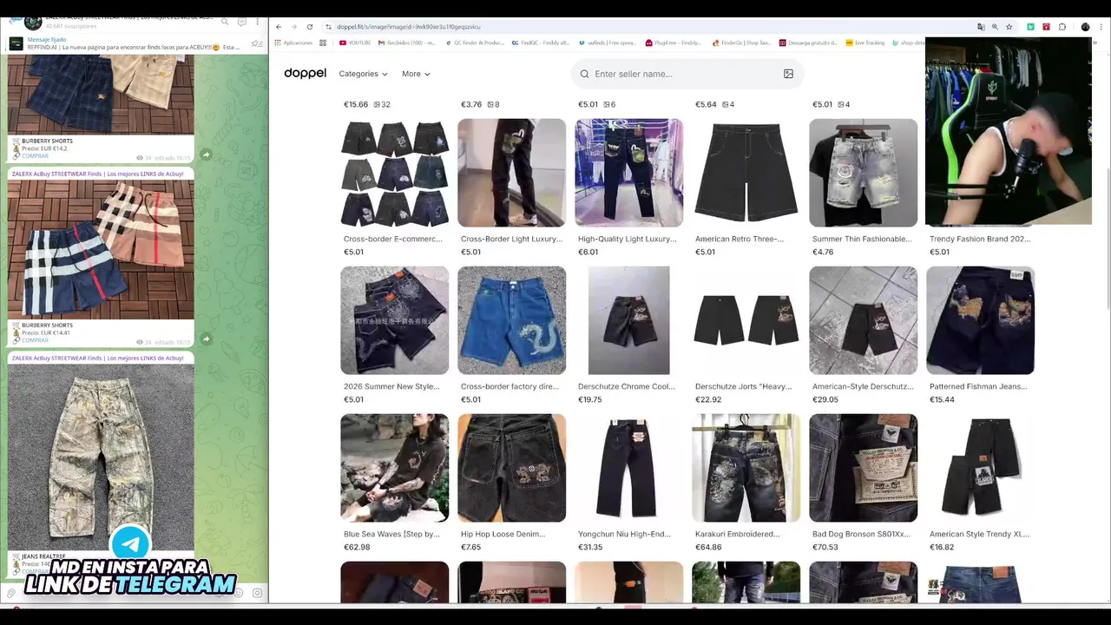Open Karakuri Embroidered shorts thumbnail
The image size is (1111, 625).
coord(746,468)
